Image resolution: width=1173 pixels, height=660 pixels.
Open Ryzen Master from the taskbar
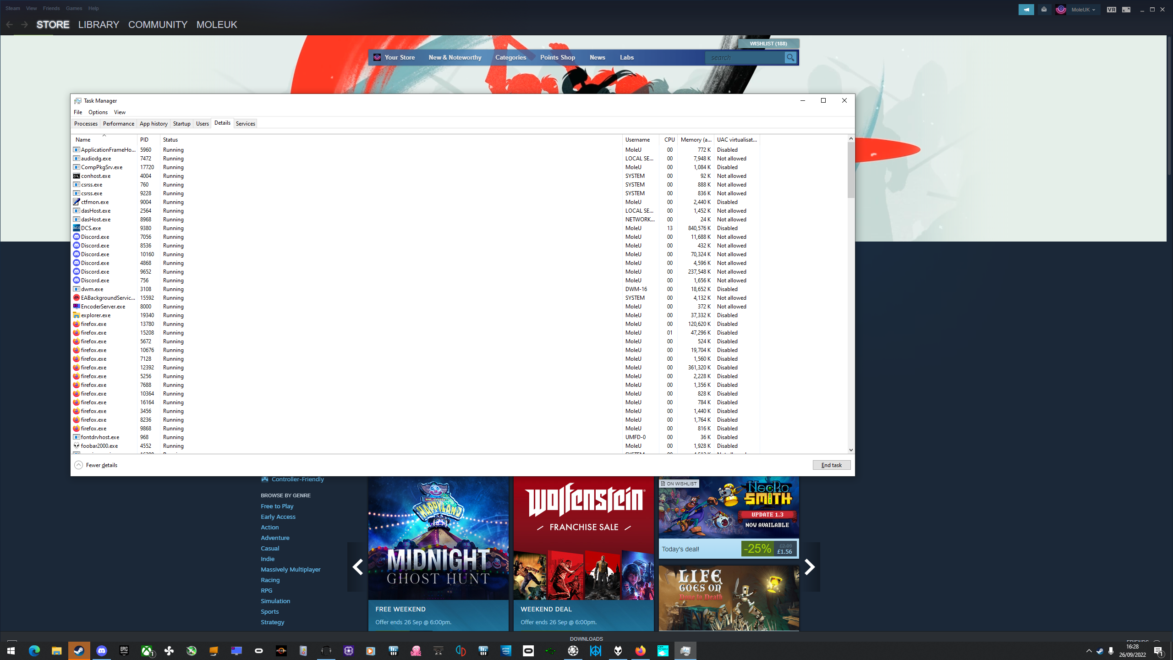tap(281, 650)
